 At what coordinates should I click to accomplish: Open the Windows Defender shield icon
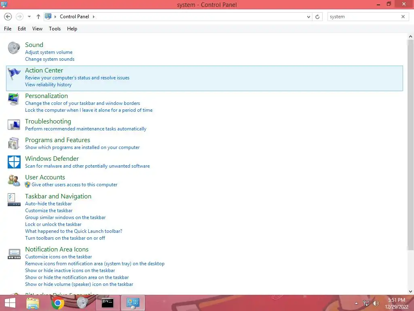point(14,162)
